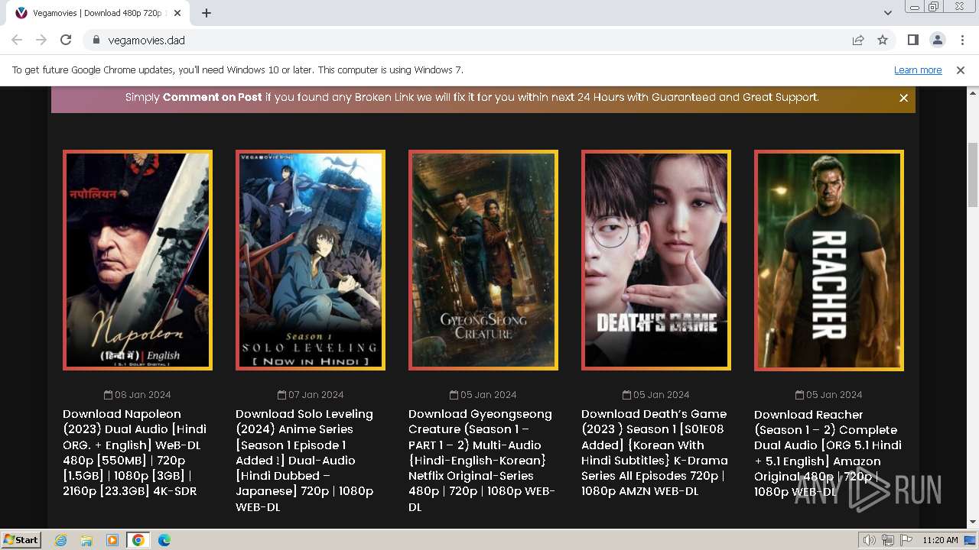Viewport: 979px width, 550px height.
Task: Open the Death's Game poster
Action: tap(656, 260)
